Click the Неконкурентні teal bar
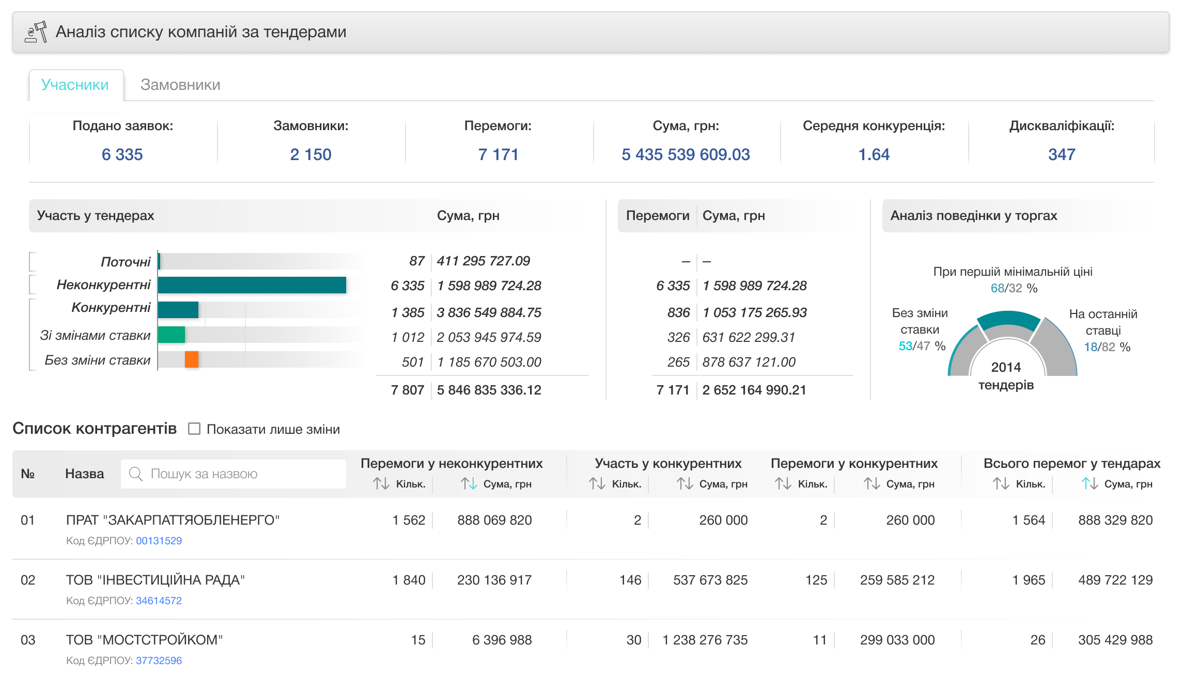 coord(252,285)
